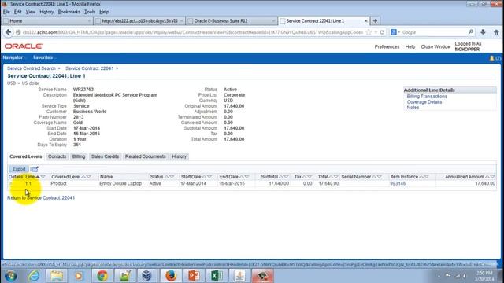Open the bookmark star dropdown arrow
The height and width of the screenshot is (283, 504).
[x=376, y=32]
